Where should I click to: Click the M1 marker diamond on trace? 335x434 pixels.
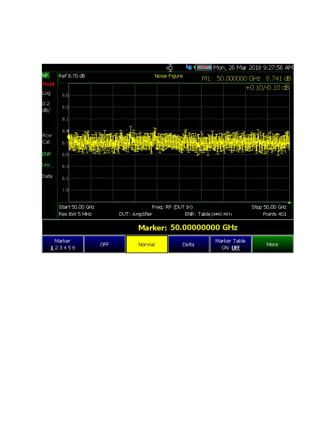point(69,136)
